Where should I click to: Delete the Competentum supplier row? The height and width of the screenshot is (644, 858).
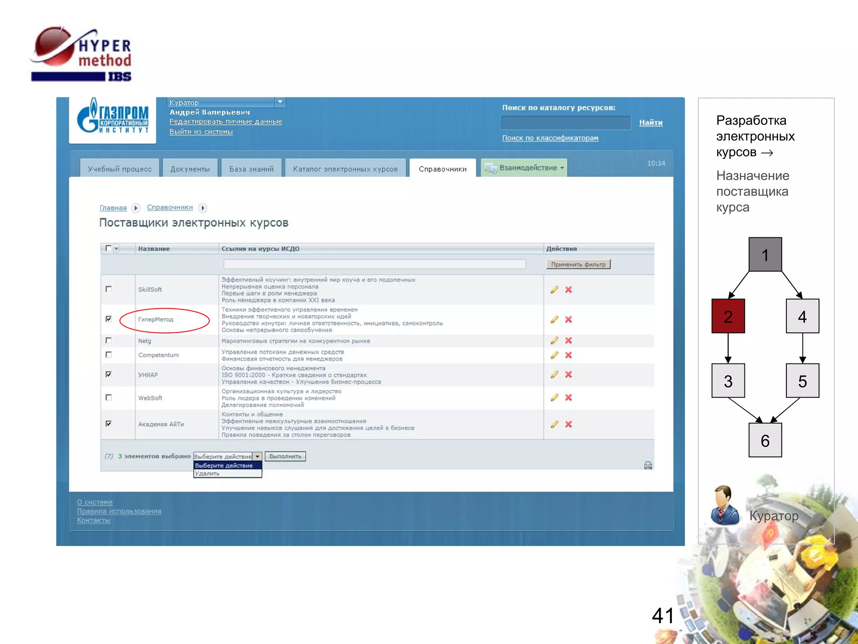(x=569, y=355)
